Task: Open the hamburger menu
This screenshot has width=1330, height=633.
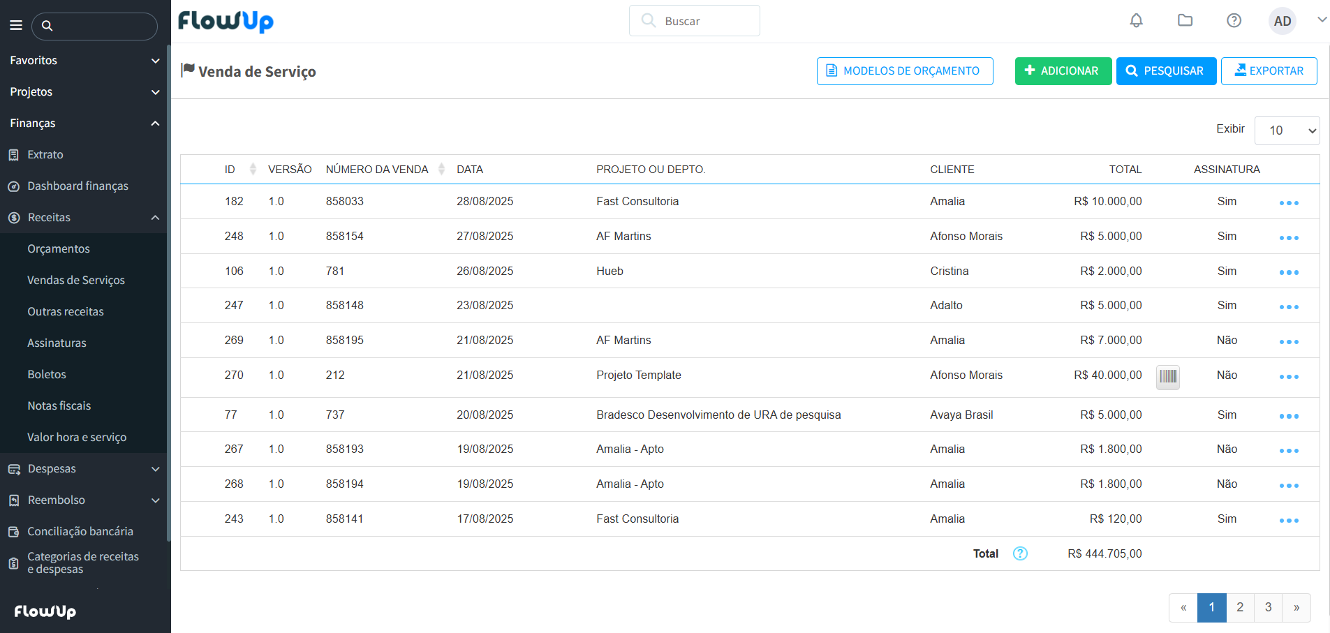Action: click(x=15, y=25)
